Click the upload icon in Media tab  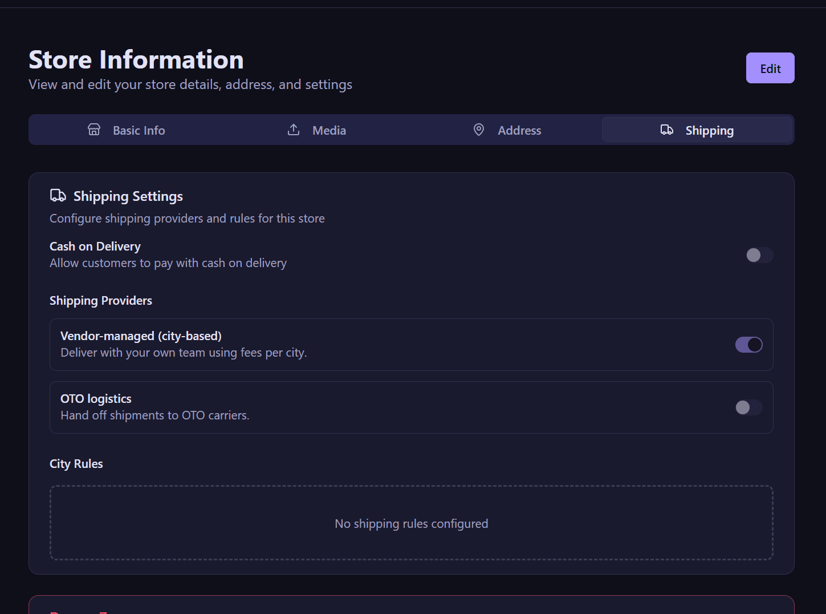click(294, 130)
